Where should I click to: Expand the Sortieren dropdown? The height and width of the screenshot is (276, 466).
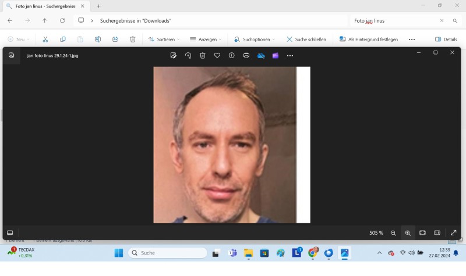(x=164, y=39)
